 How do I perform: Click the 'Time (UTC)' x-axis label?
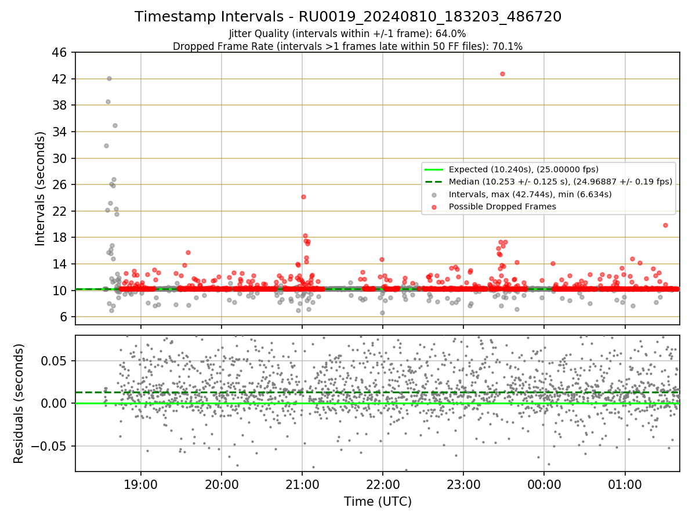[378, 502]
